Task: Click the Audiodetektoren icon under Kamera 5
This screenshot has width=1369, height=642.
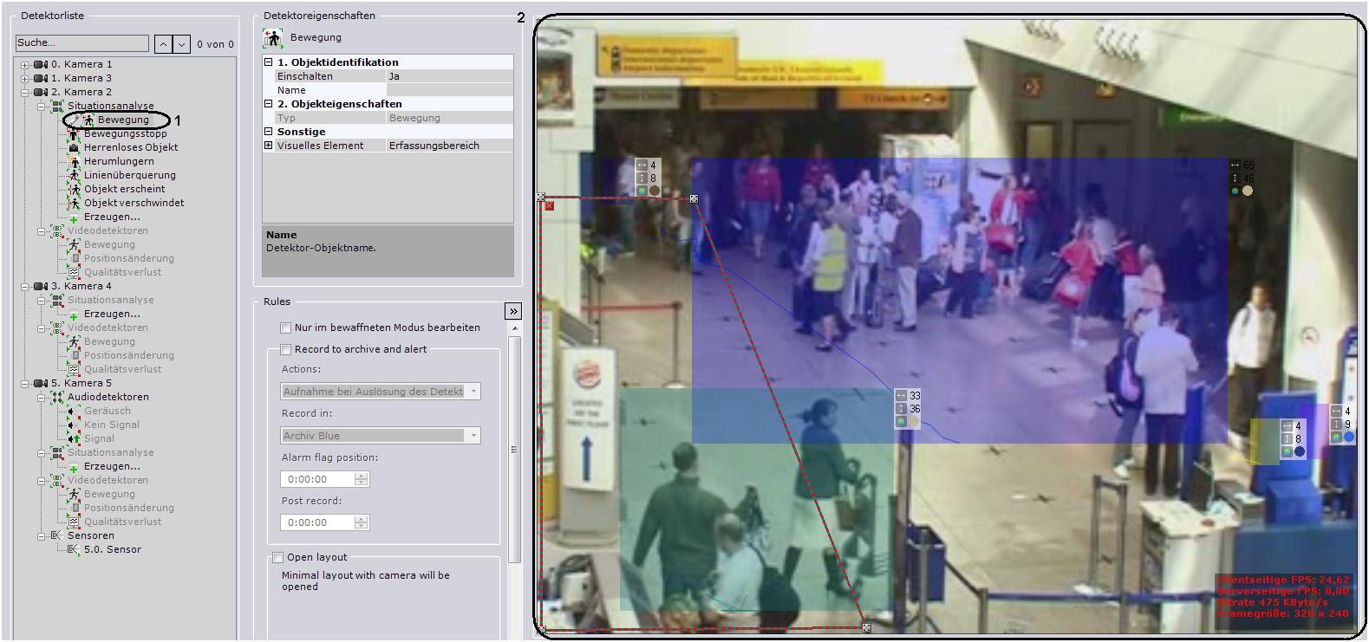Action: 57,397
